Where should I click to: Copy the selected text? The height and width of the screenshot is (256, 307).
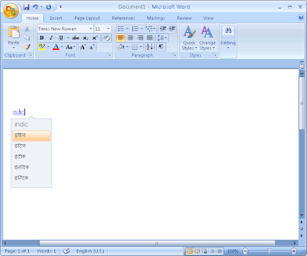pos(27,38)
